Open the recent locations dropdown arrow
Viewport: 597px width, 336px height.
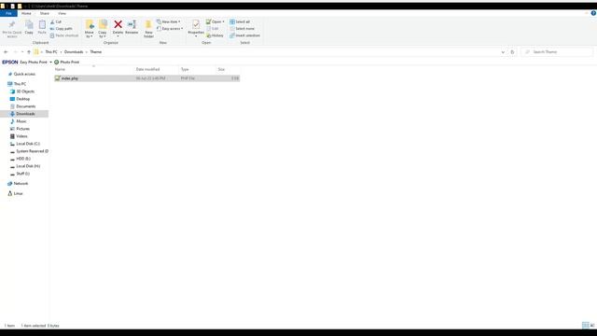[22, 52]
